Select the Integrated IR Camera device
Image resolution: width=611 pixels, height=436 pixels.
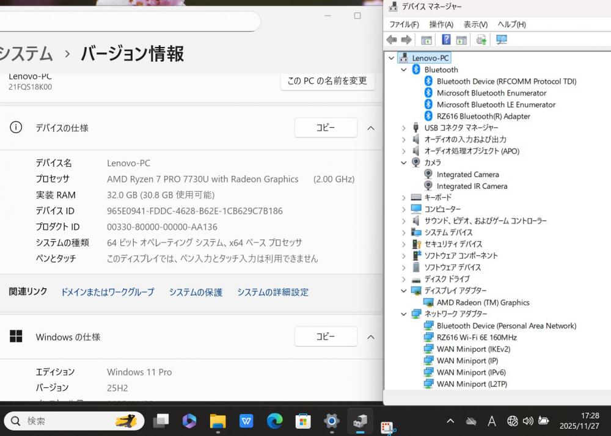click(471, 186)
